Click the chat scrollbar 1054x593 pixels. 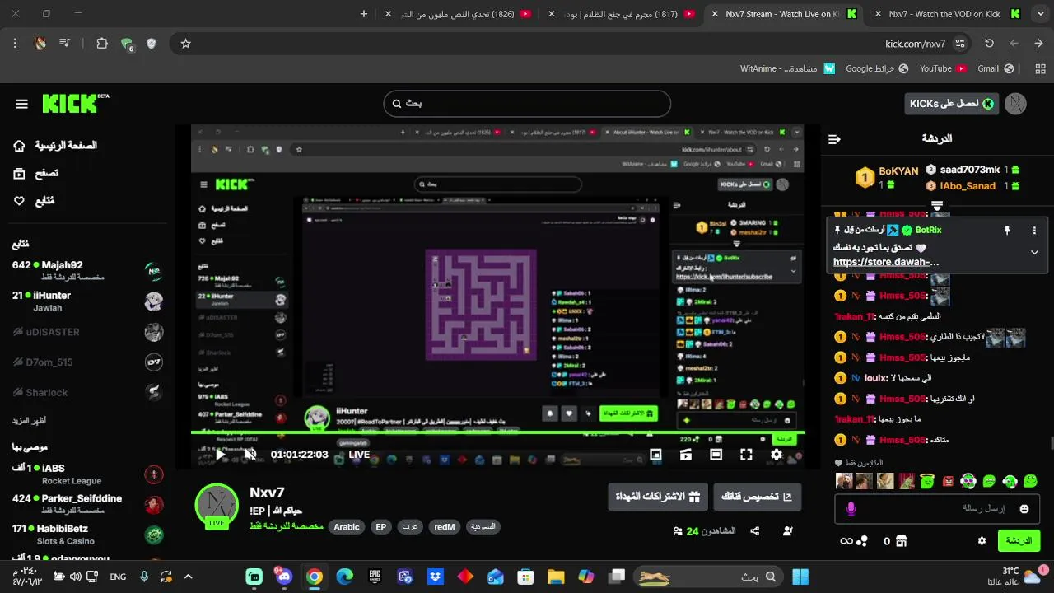coord(1051,443)
